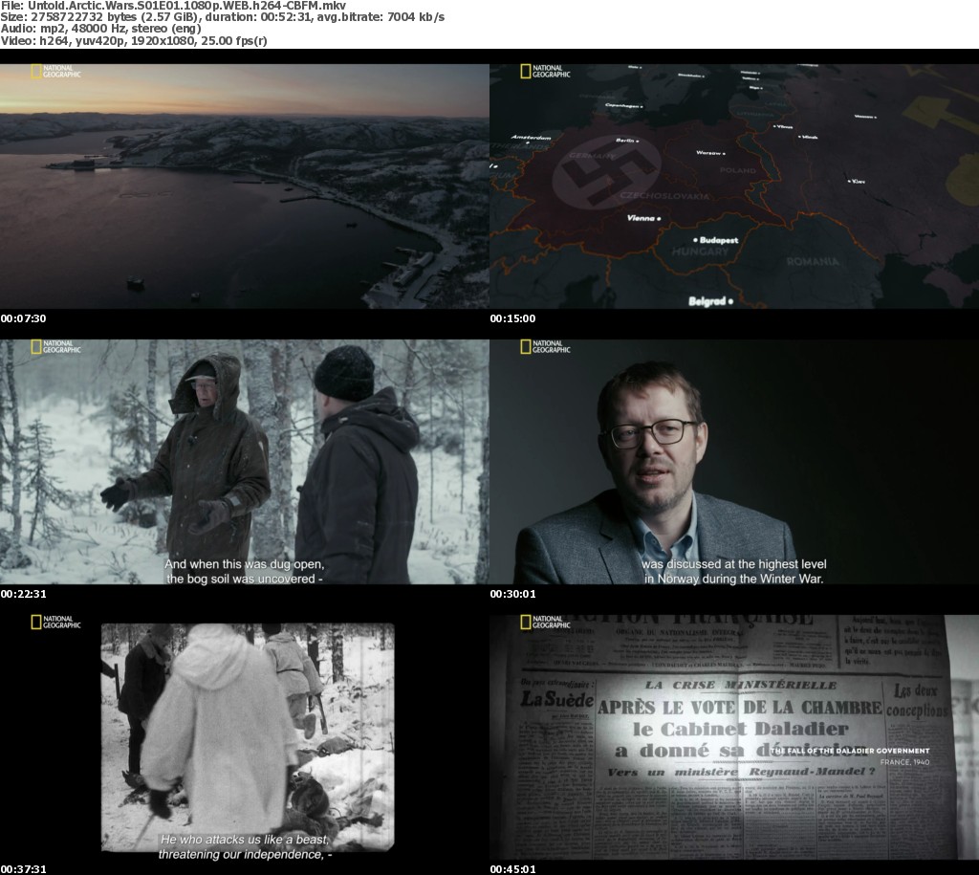Click the National Geographic logo on the newspaper thumbnail
This screenshot has width=979, height=875.
pyautogui.click(x=545, y=623)
